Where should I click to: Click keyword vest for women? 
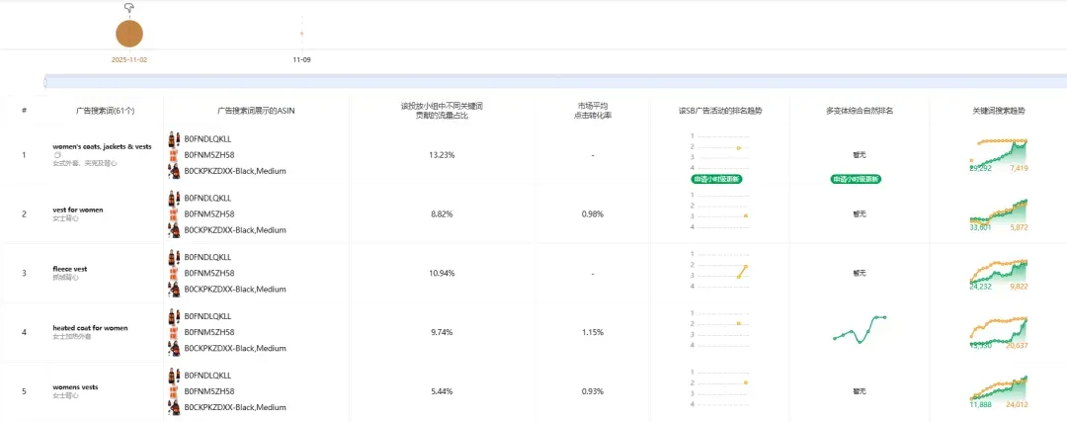click(78, 211)
